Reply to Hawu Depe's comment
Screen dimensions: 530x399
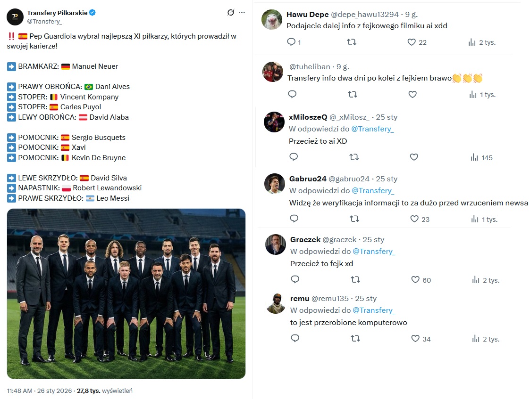pos(291,42)
